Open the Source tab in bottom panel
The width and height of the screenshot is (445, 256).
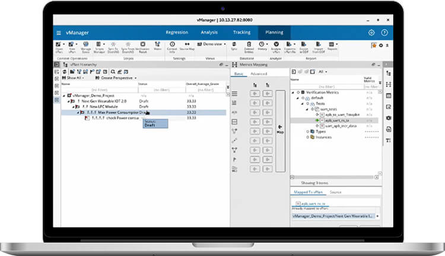[335, 192]
